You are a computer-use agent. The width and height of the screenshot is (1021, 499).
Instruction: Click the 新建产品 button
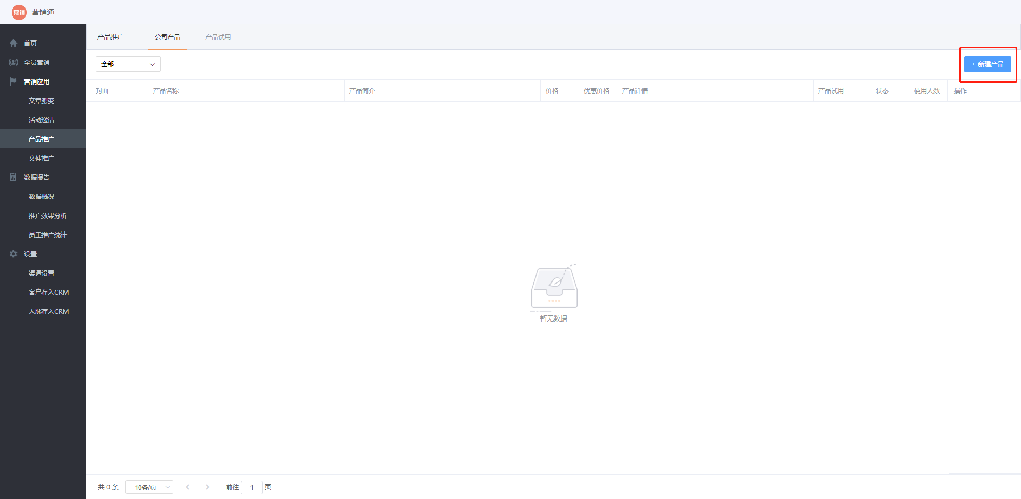pyautogui.click(x=987, y=64)
